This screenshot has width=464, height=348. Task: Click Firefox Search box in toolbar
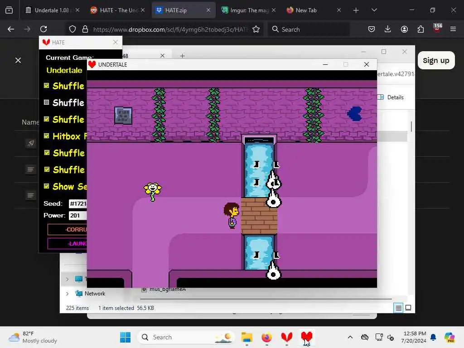(x=309, y=29)
